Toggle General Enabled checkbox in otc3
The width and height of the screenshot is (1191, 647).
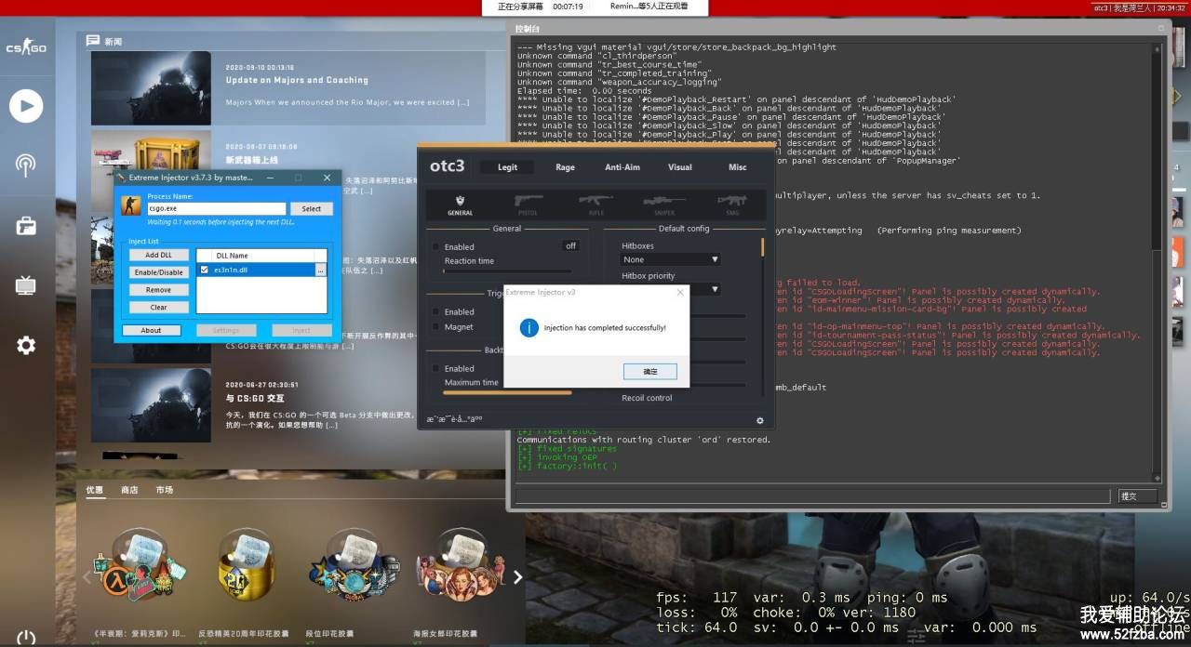[x=435, y=246]
